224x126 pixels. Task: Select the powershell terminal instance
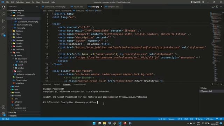pos(211,91)
